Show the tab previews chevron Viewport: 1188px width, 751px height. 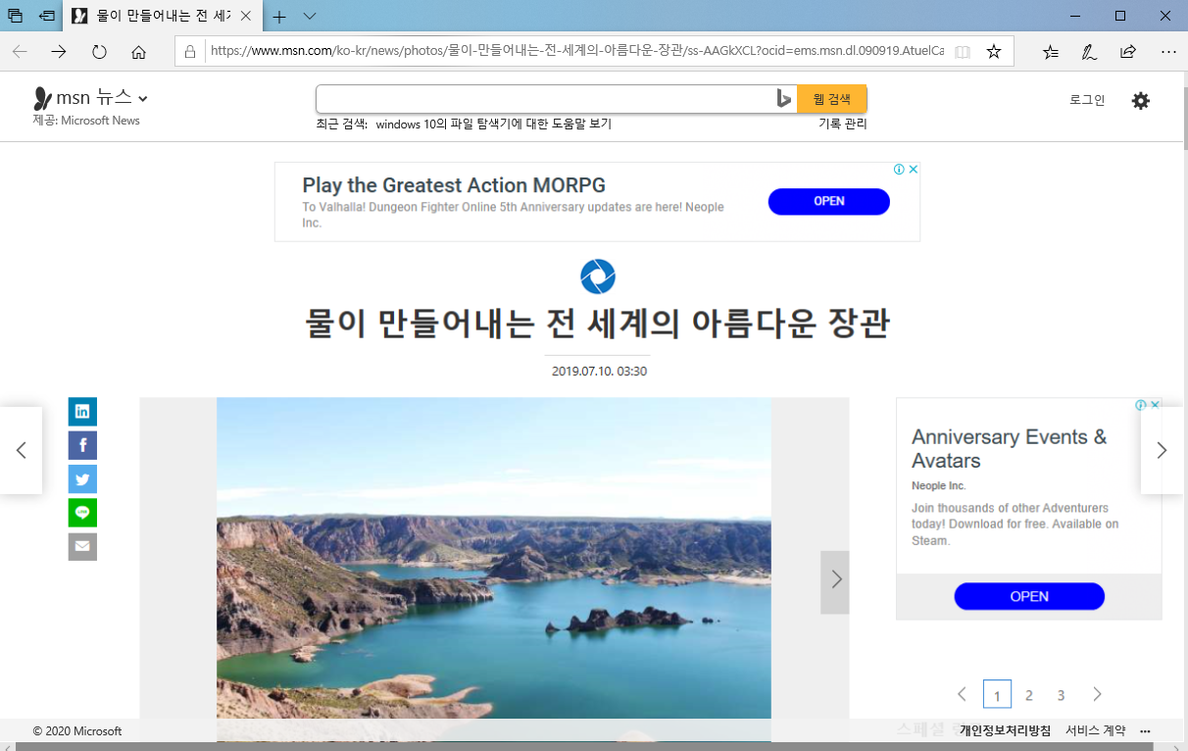pos(310,16)
